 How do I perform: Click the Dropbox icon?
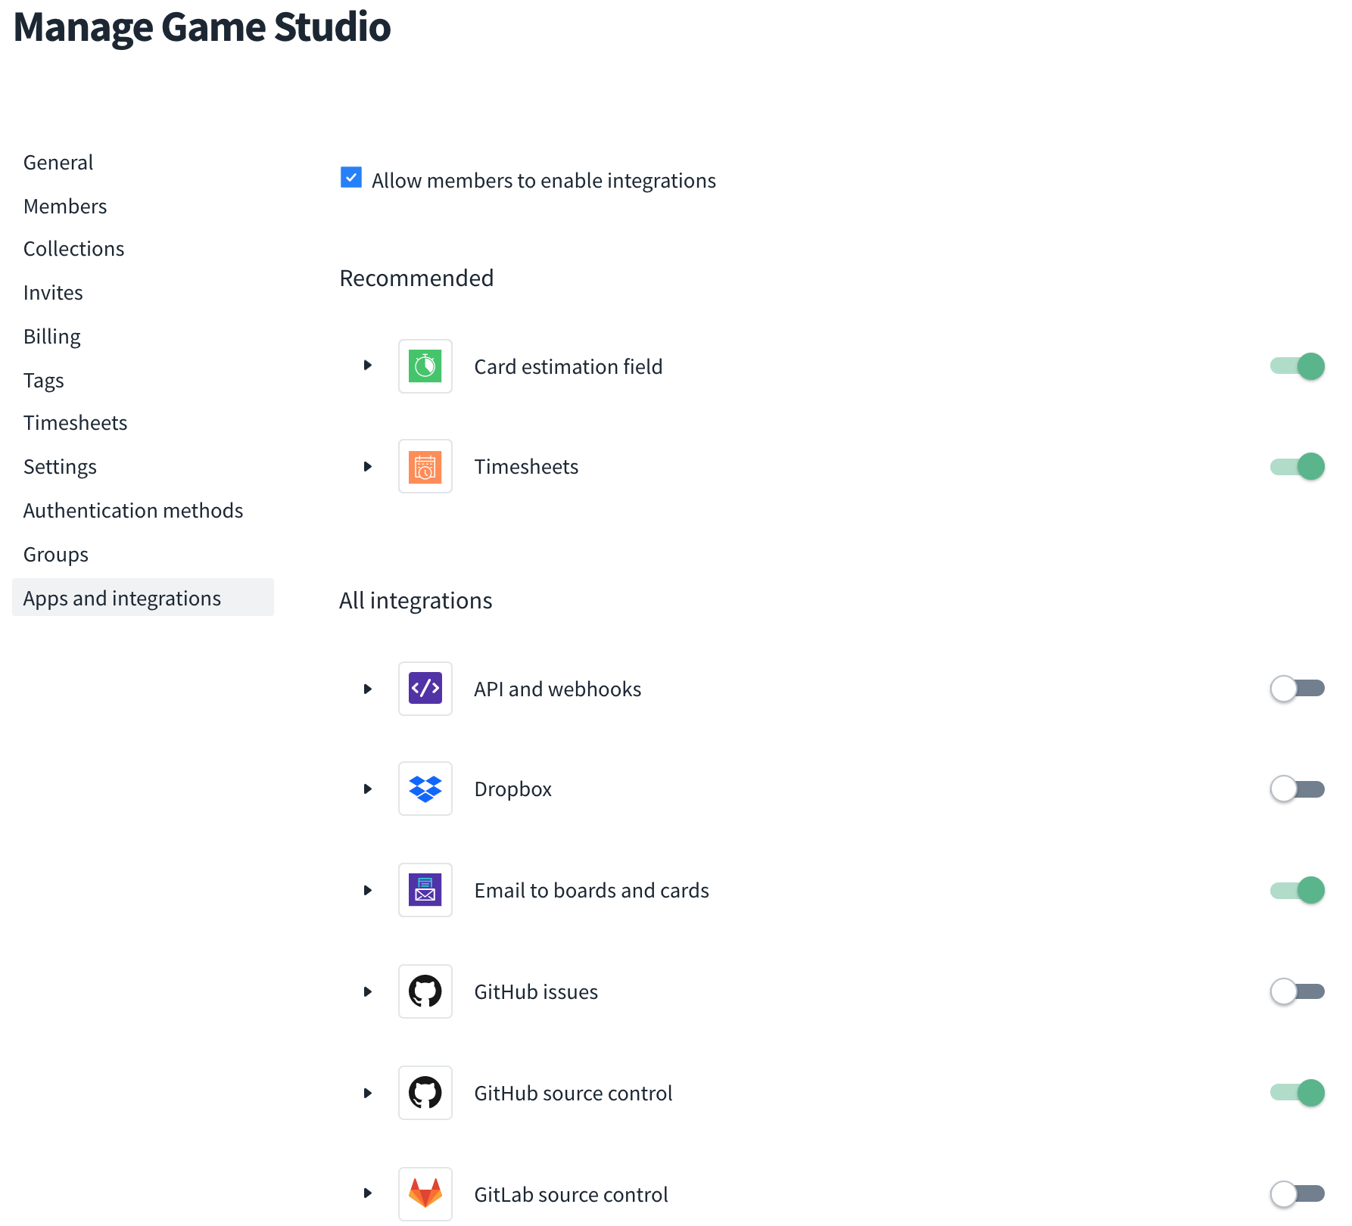coord(425,789)
